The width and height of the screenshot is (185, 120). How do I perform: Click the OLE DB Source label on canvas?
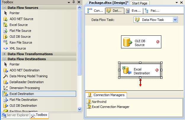pyautogui.click(x=140, y=43)
